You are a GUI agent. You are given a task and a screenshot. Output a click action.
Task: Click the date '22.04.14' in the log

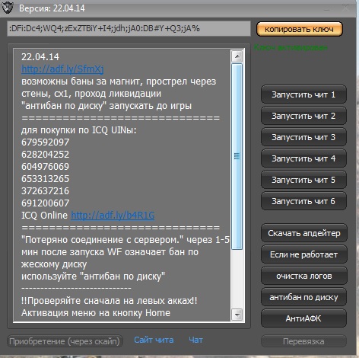pos(40,57)
